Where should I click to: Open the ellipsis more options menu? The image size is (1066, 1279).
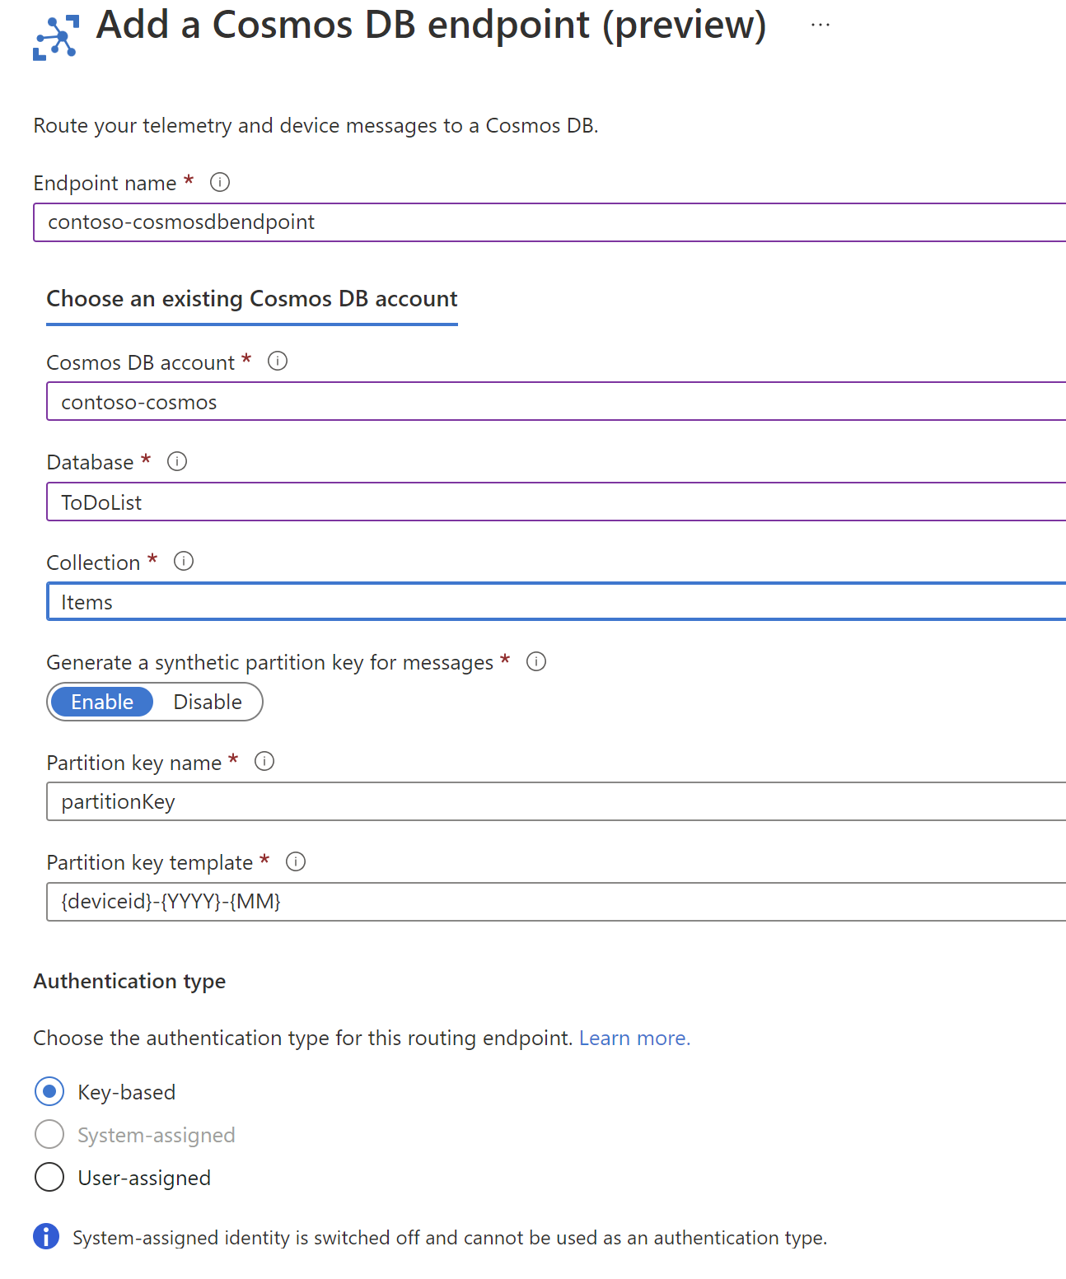point(820,26)
